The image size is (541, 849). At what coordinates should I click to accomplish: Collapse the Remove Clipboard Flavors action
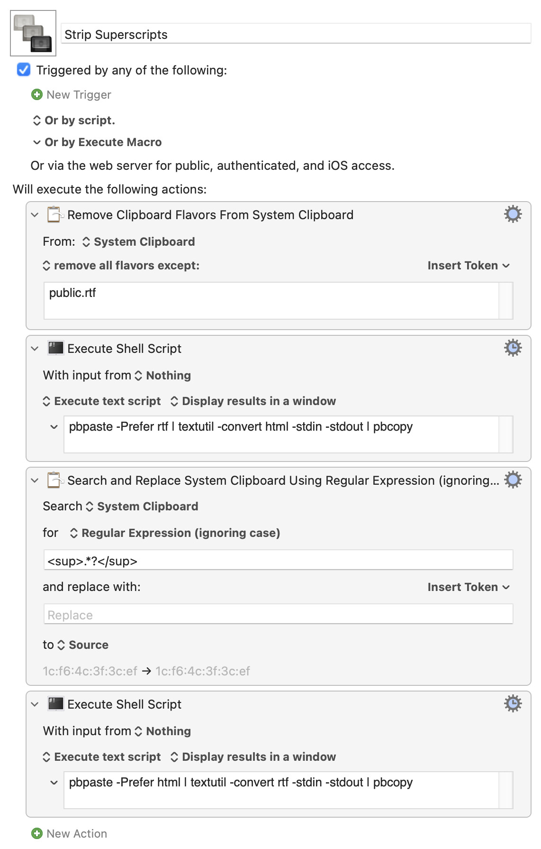35,215
